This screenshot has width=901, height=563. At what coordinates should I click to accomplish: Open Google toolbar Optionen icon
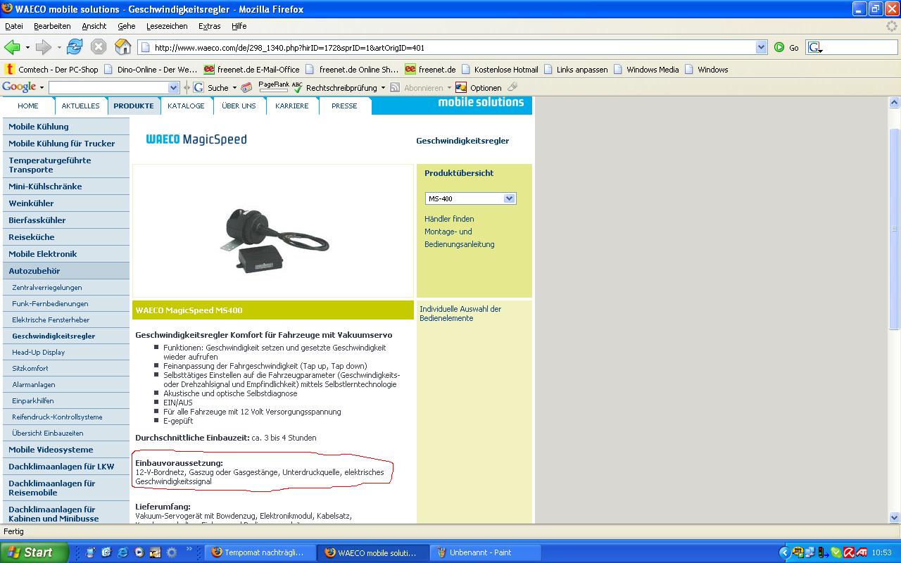461,87
